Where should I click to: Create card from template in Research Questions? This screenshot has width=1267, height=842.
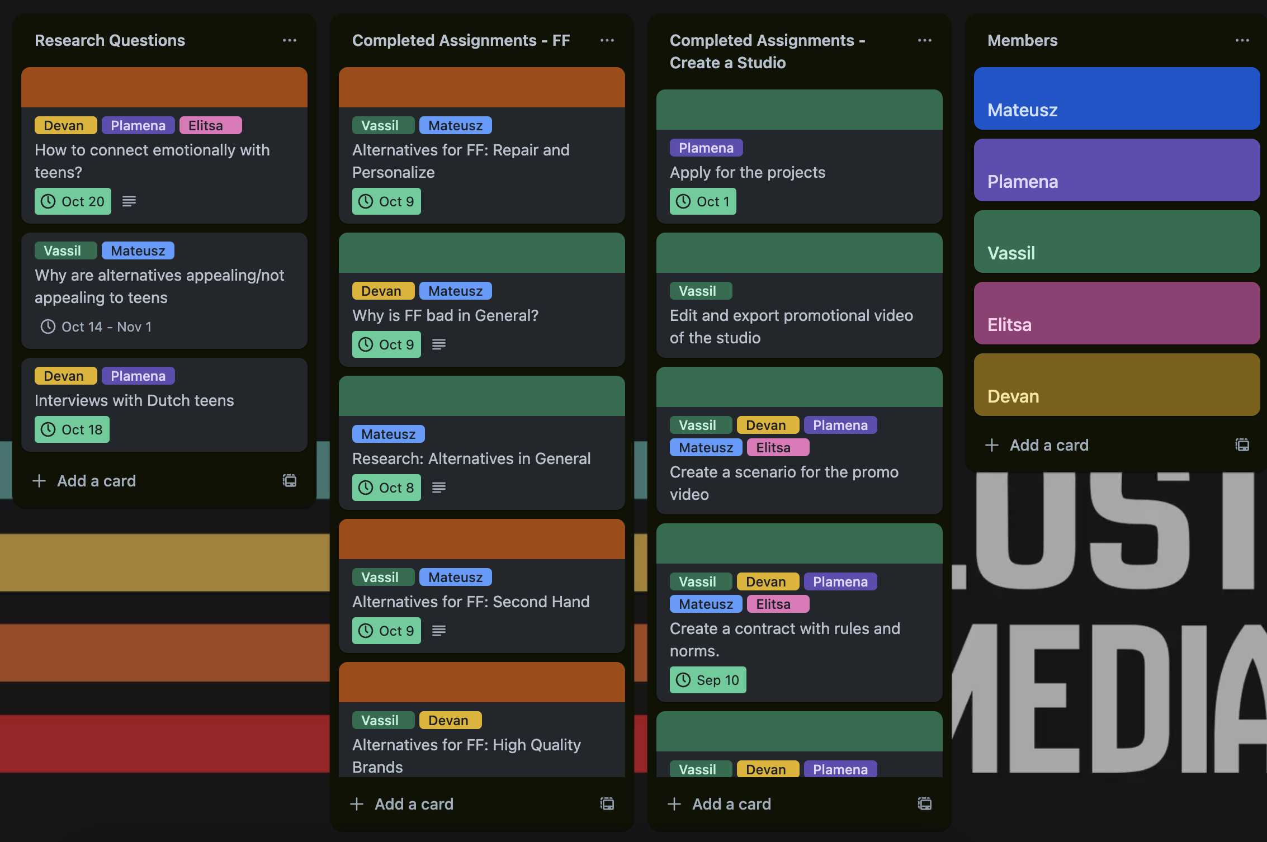[x=290, y=481]
